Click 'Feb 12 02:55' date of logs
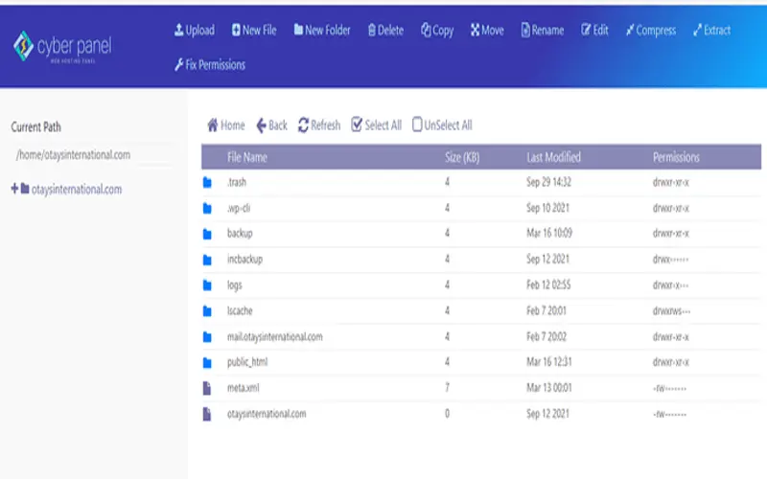This screenshot has height=479, width=767. (548, 285)
